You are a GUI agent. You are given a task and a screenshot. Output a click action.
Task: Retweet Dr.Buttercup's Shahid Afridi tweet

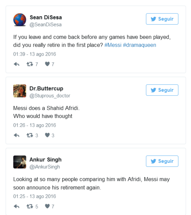[30, 135]
